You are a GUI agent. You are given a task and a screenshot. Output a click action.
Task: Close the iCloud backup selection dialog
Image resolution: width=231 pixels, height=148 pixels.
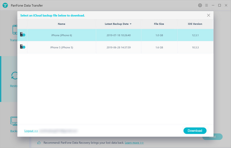point(208,15)
